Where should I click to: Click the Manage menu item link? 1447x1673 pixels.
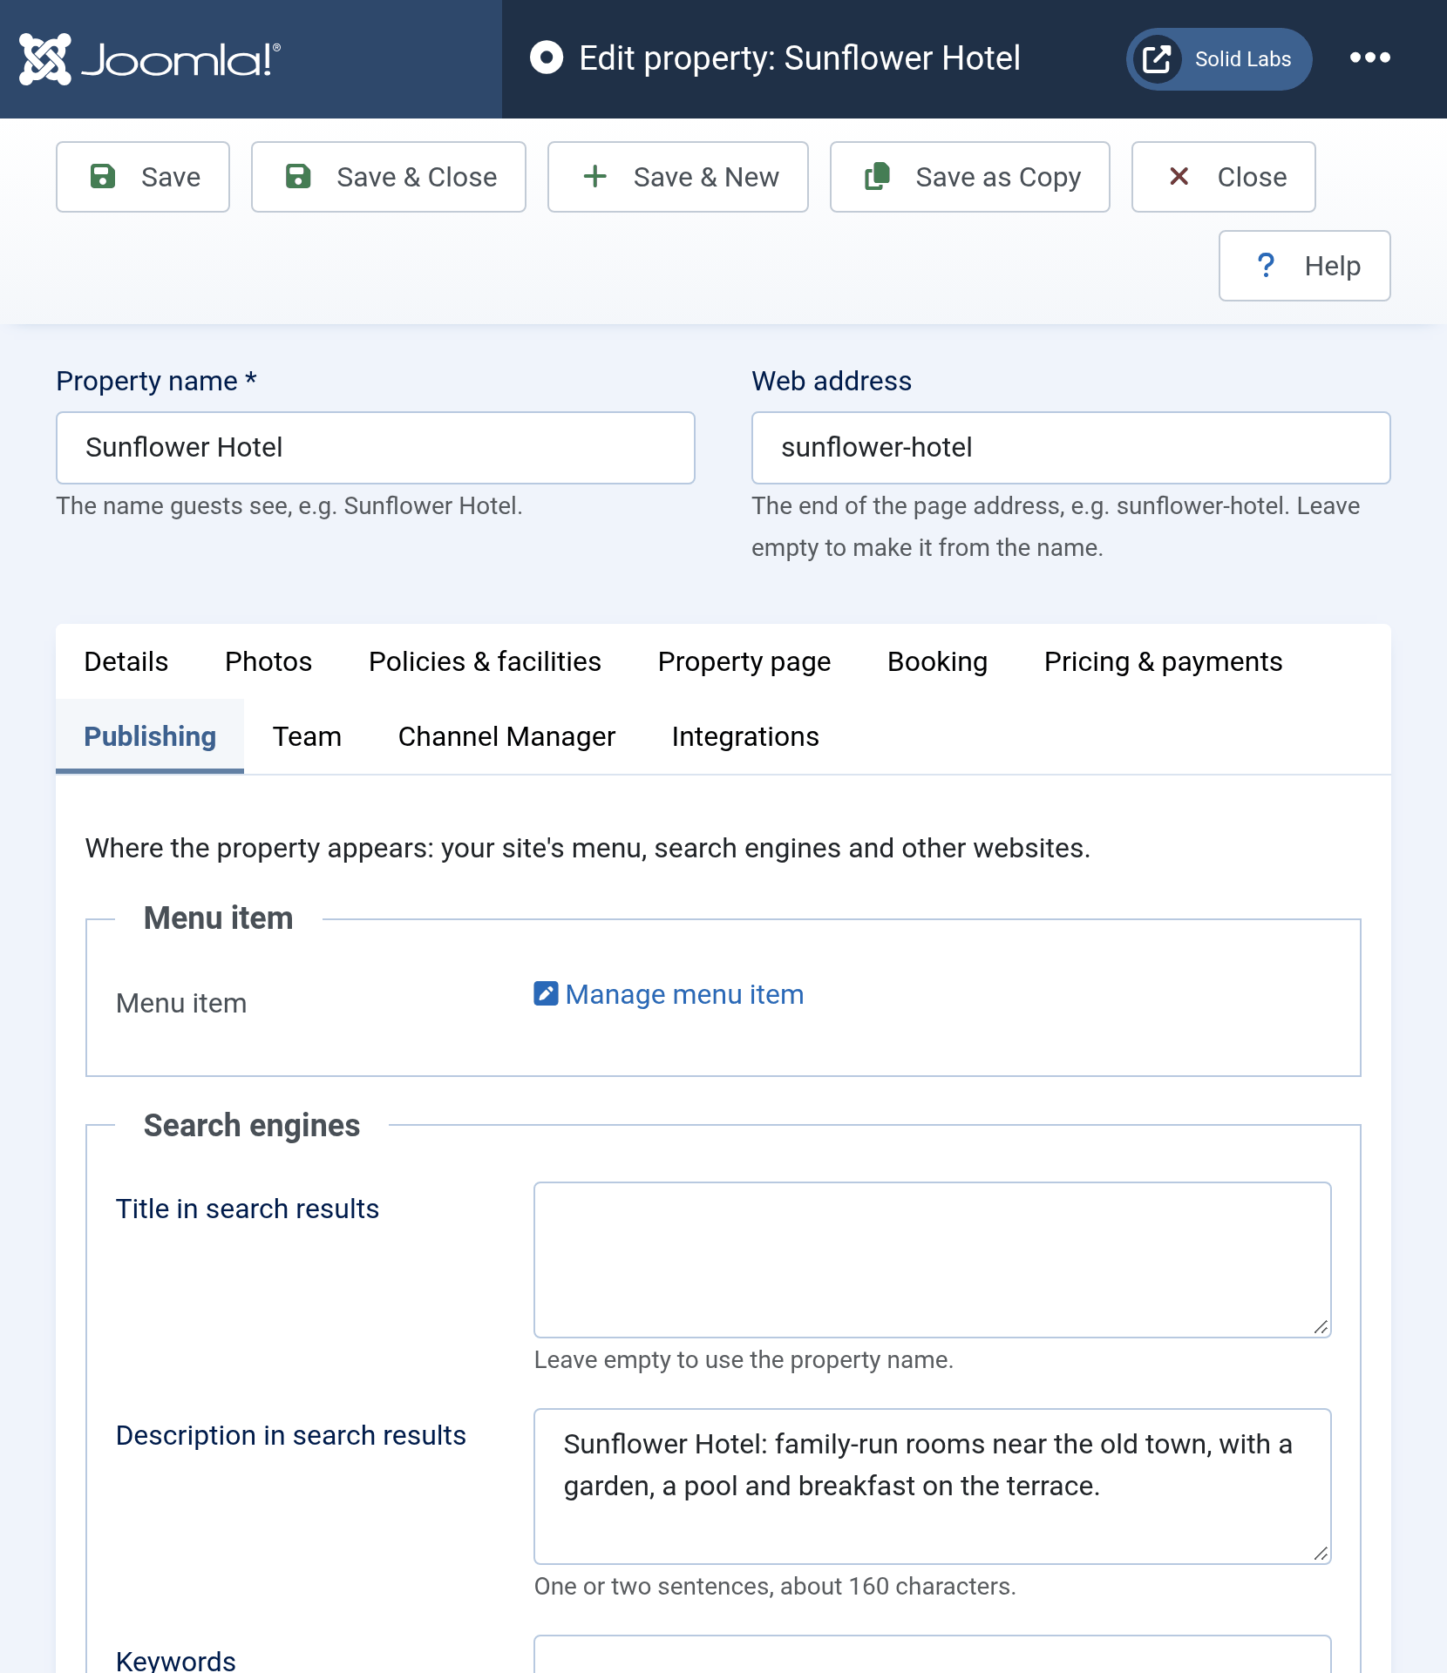pyautogui.click(x=669, y=994)
